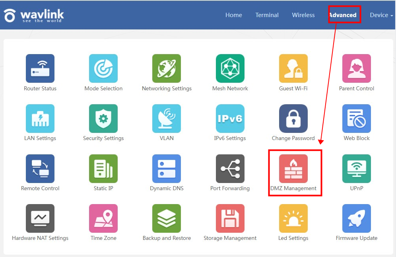Switch to the Terminal tab

point(267,15)
